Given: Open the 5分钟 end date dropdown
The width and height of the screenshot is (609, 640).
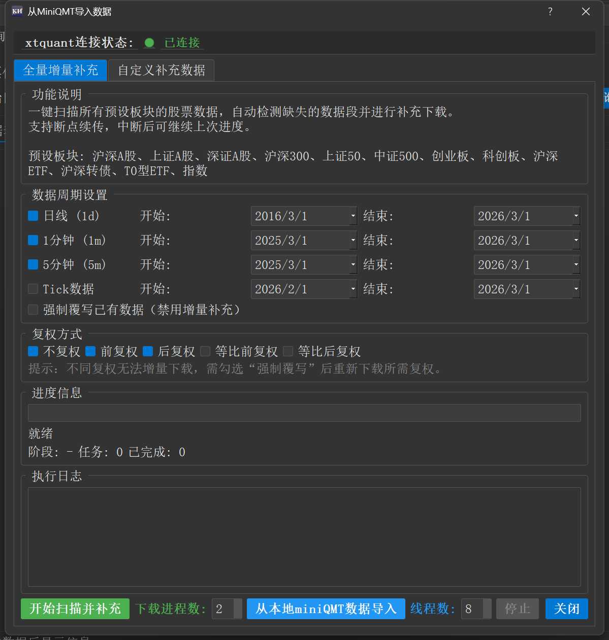Looking at the screenshot, I should pos(576,265).
